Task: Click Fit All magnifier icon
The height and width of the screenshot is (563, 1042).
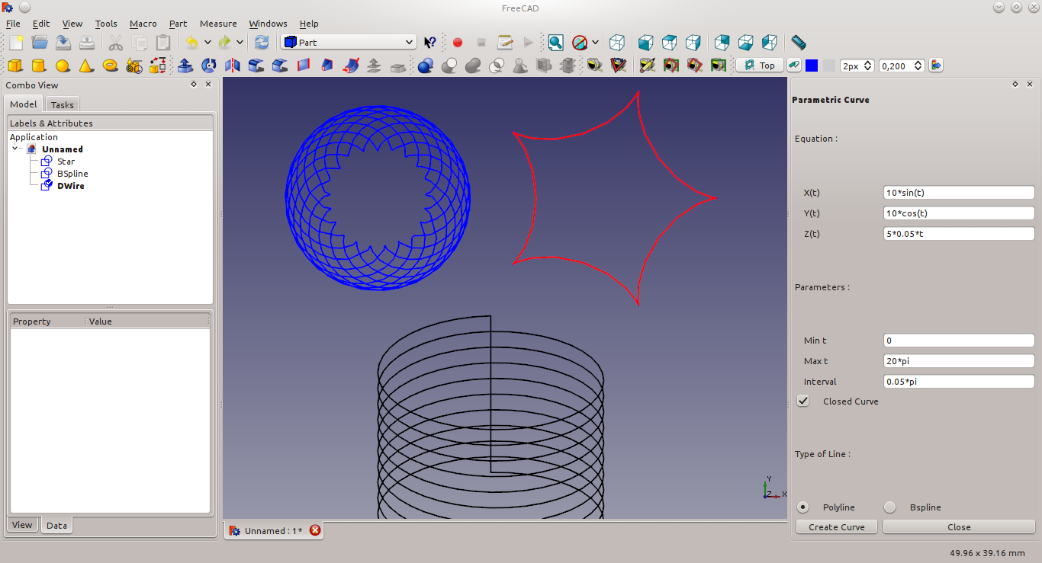Action: (555, 43)
